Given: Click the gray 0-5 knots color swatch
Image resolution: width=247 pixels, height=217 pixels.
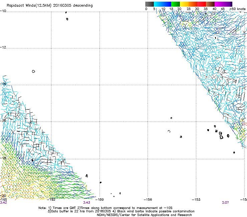Looking at the screenshot, I should click(150, 4).
